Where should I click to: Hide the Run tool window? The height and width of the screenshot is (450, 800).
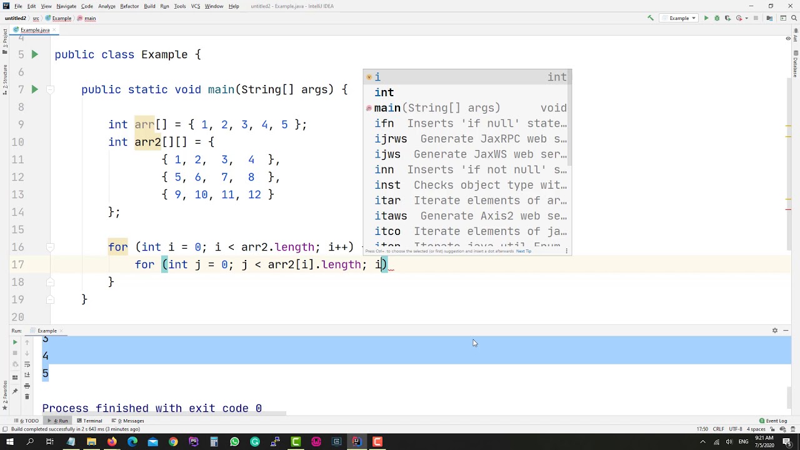pyautogui.click(x=786, y=331)
